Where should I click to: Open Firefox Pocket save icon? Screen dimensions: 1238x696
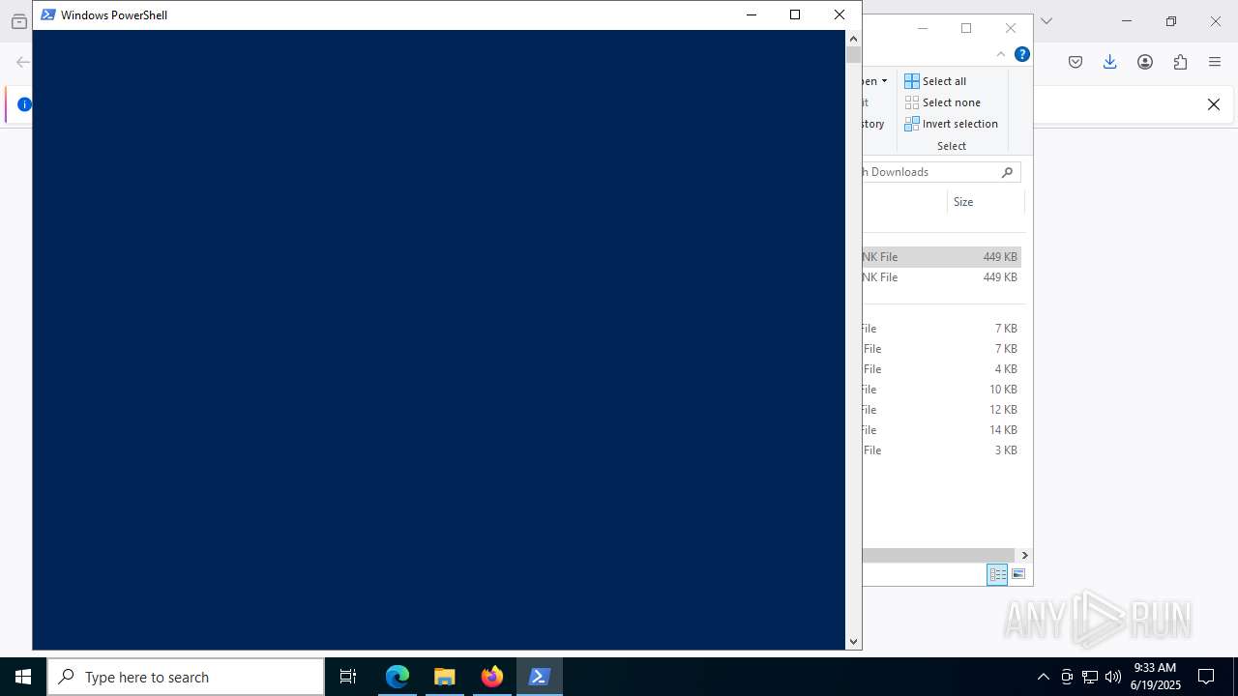1076,62
